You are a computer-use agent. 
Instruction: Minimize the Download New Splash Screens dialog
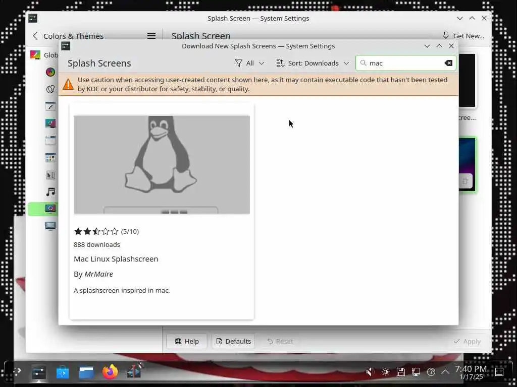427,46
